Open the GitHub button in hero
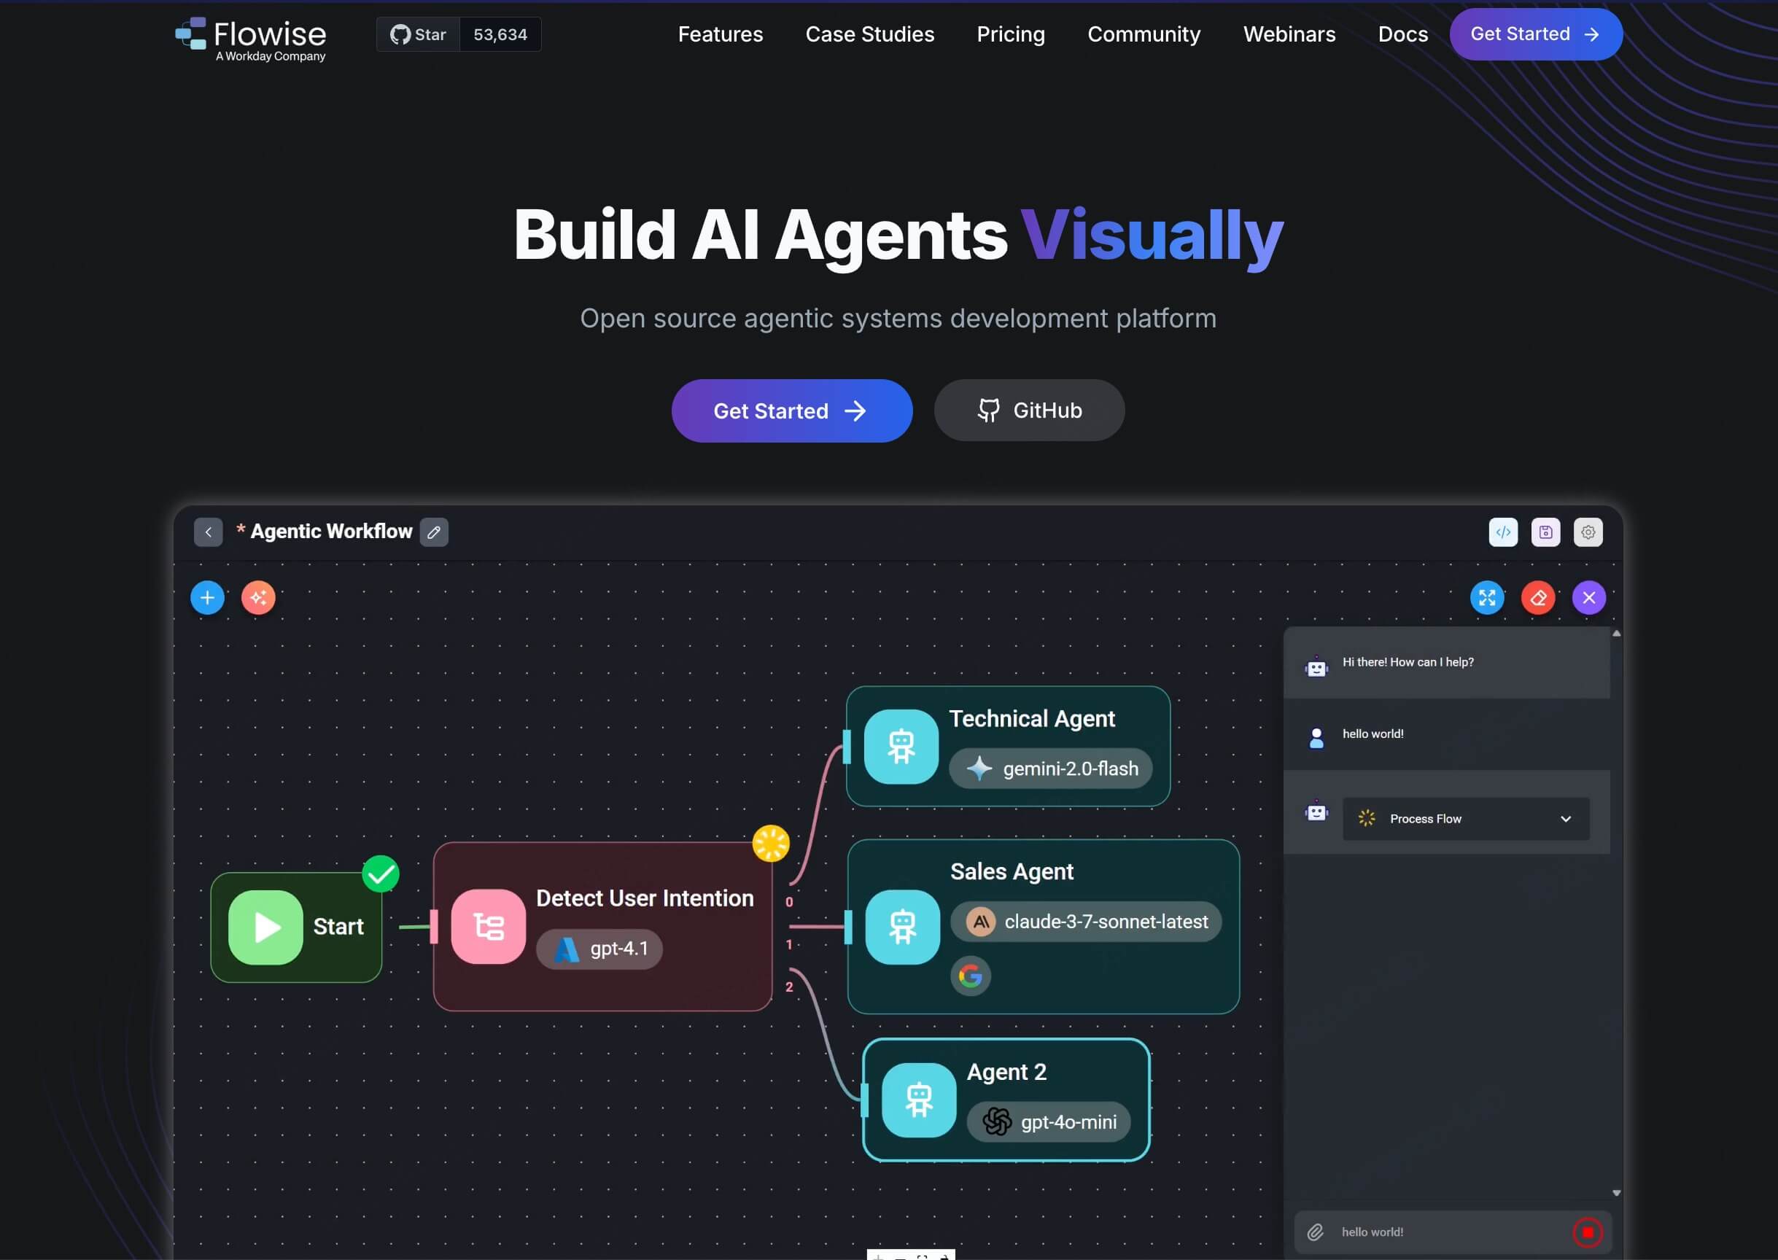 1029,411
